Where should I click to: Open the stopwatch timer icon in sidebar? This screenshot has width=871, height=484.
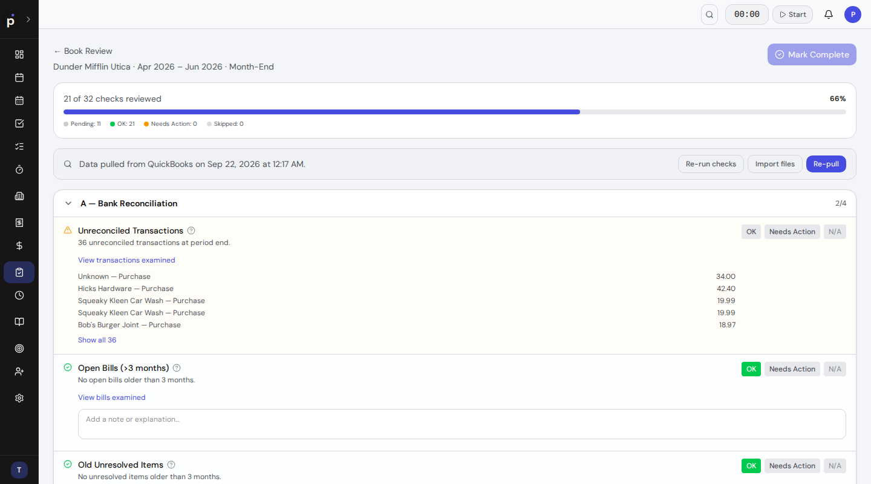(x=19, y=169)
